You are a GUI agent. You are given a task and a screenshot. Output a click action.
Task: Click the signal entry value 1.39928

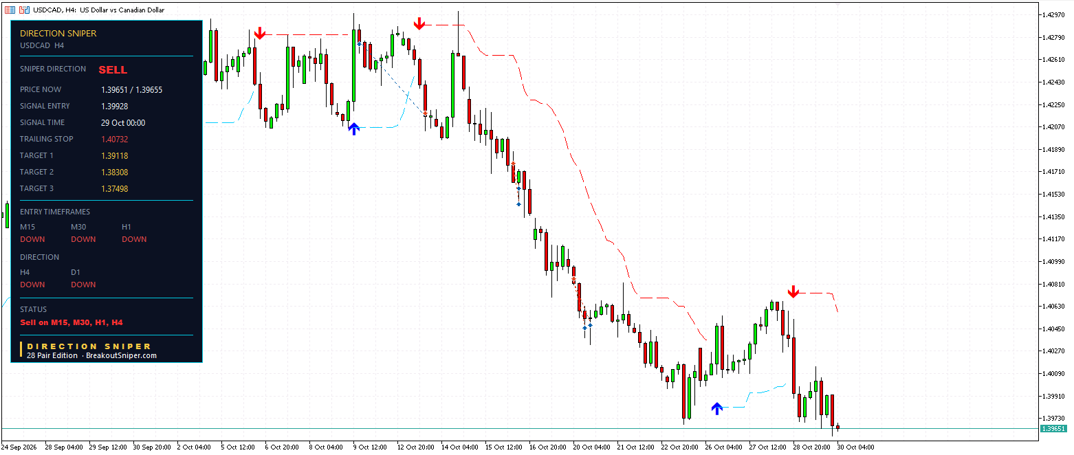(x=115, y=106)
